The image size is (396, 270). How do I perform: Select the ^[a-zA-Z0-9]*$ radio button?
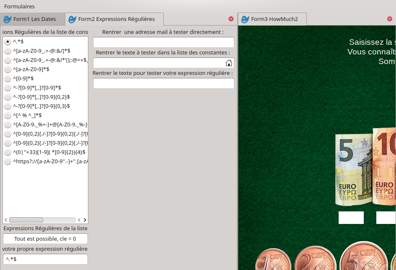[8, 69]
